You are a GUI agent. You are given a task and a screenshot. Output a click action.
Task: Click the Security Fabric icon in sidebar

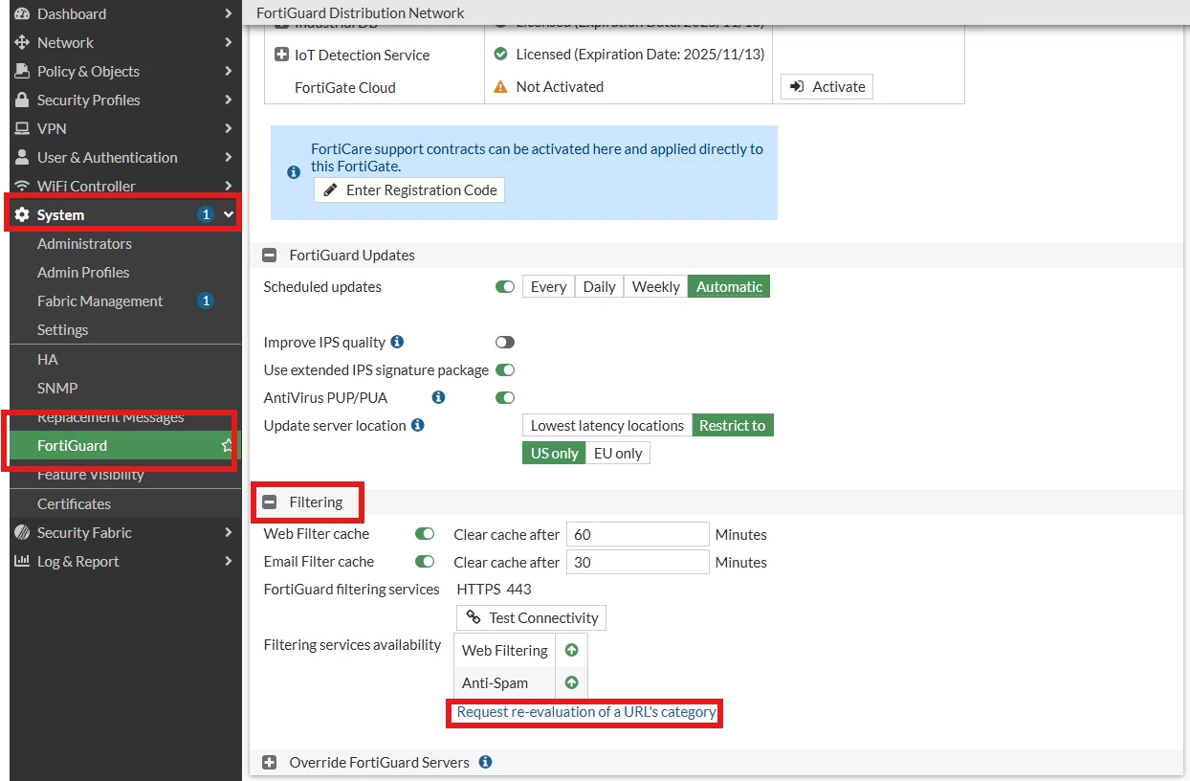22,532
